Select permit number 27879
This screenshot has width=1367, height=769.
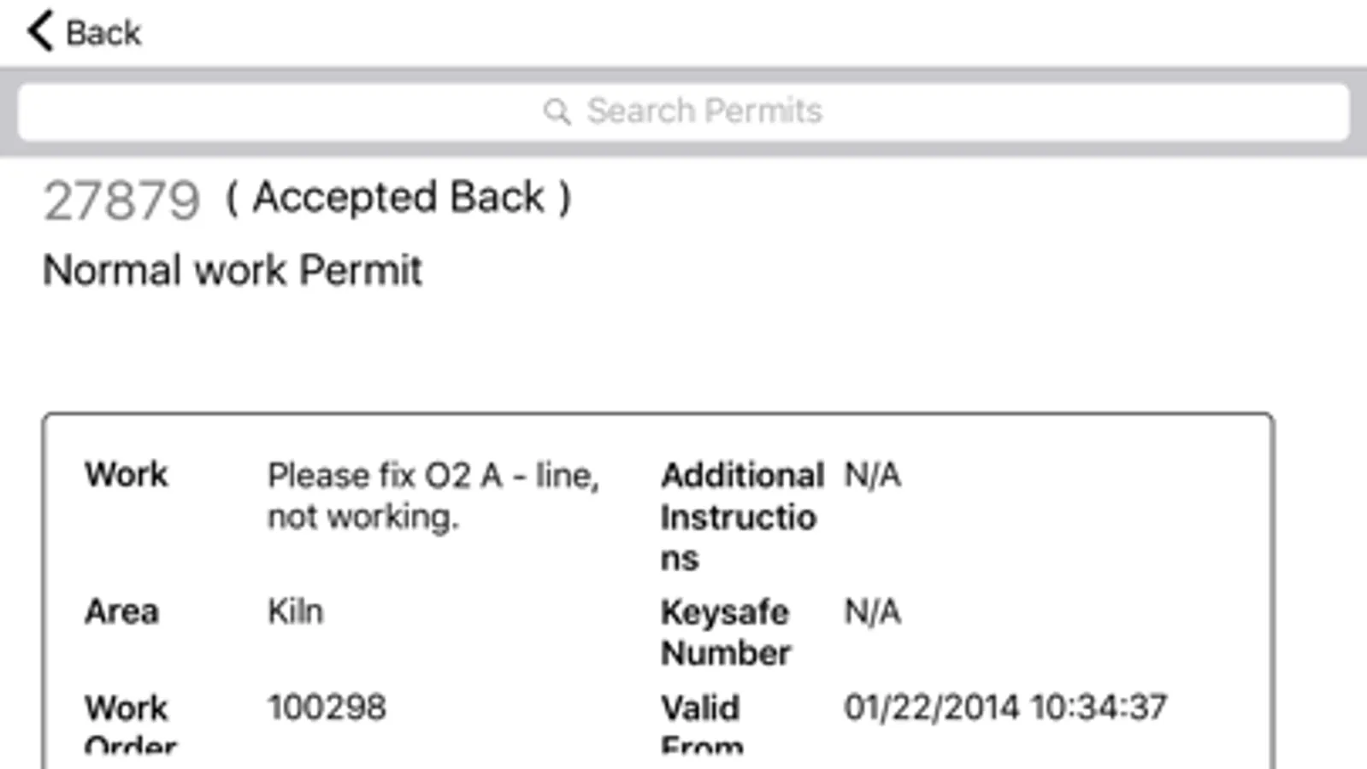(121, 202)
